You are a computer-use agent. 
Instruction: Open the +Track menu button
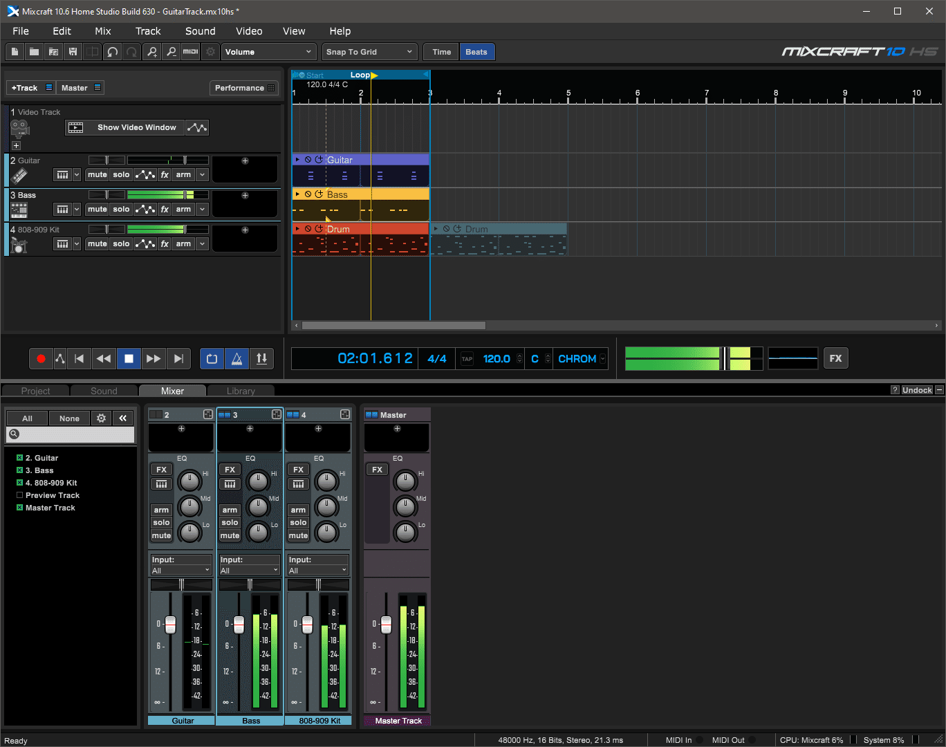pyautogui.click(x=31, y=88)
